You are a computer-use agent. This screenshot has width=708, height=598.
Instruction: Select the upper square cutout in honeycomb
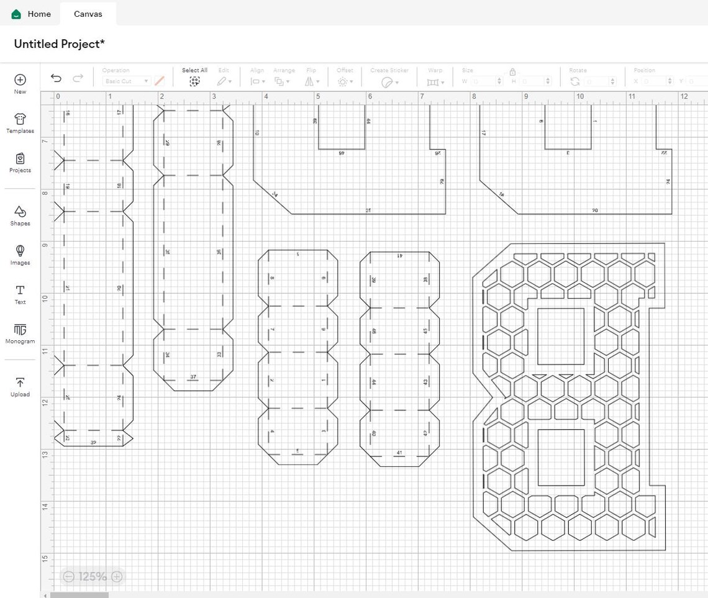click(x=561, y=337)
